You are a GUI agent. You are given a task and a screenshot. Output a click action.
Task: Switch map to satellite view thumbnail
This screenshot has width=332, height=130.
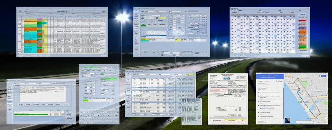(x=288, y=120)
